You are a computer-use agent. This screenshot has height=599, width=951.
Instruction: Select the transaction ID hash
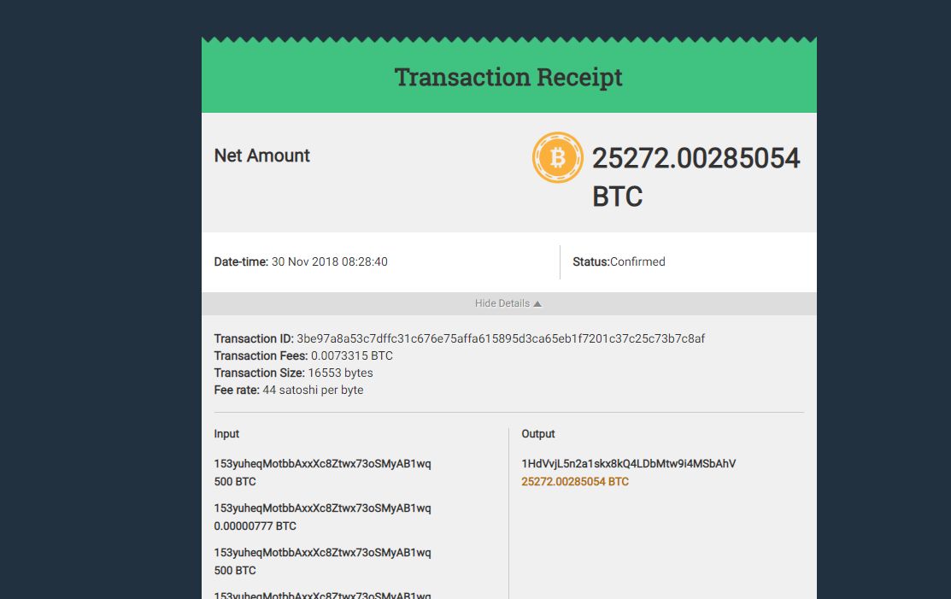click(x=501, y=338)
